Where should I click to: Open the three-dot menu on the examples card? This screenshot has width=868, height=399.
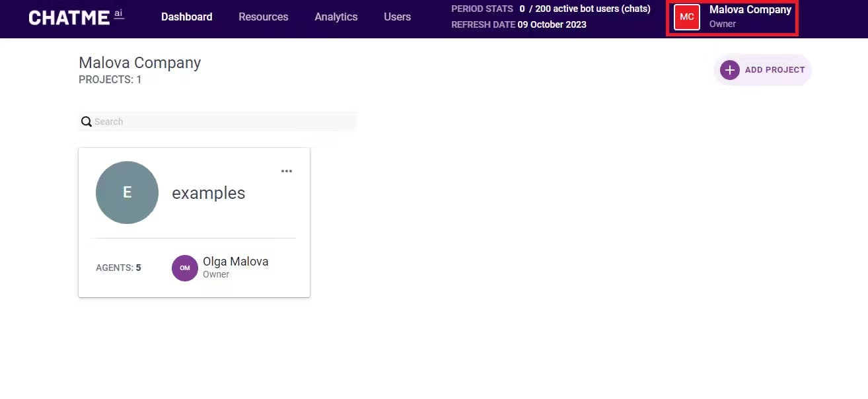pos(286,171)
